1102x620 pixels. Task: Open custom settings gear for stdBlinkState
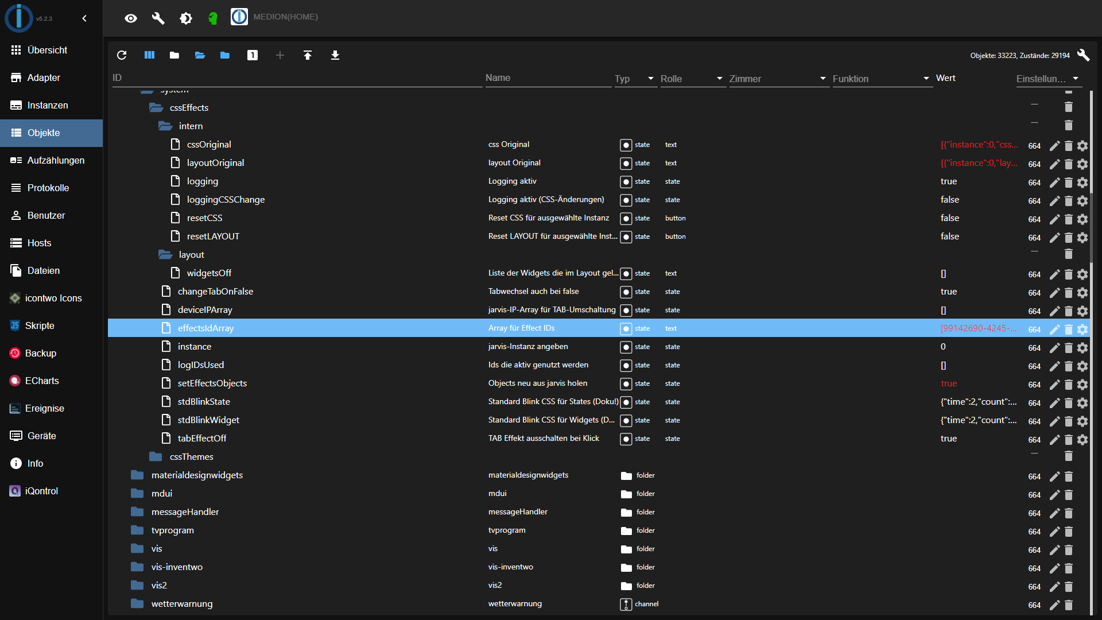pos(1082,403)
